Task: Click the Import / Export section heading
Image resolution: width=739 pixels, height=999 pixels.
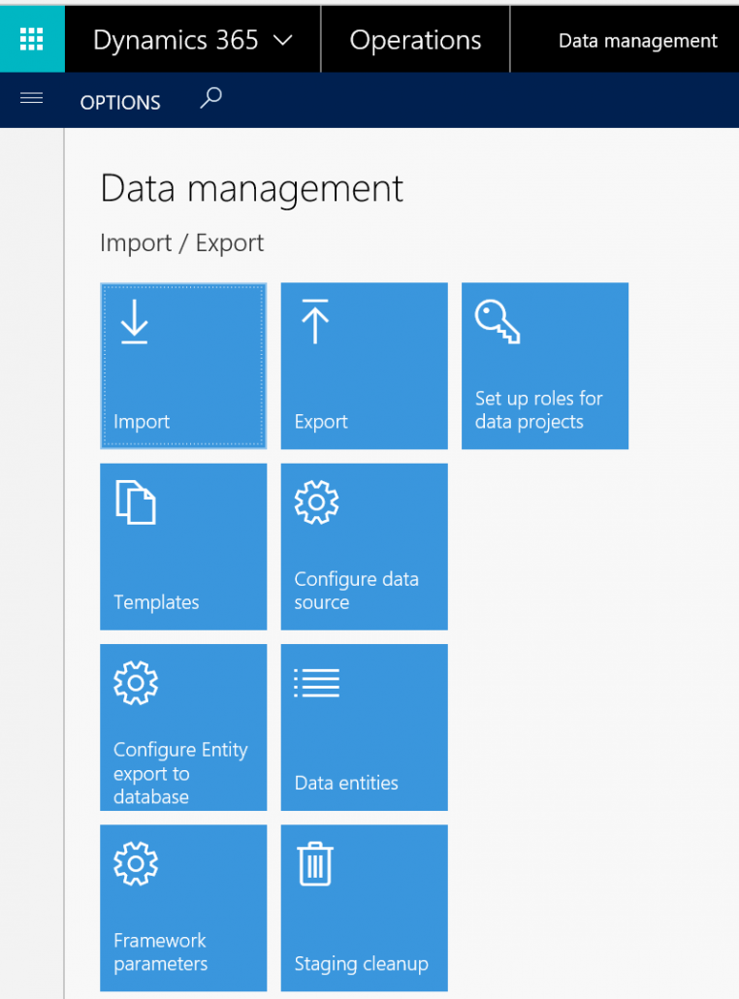Action: click(181, 242)
